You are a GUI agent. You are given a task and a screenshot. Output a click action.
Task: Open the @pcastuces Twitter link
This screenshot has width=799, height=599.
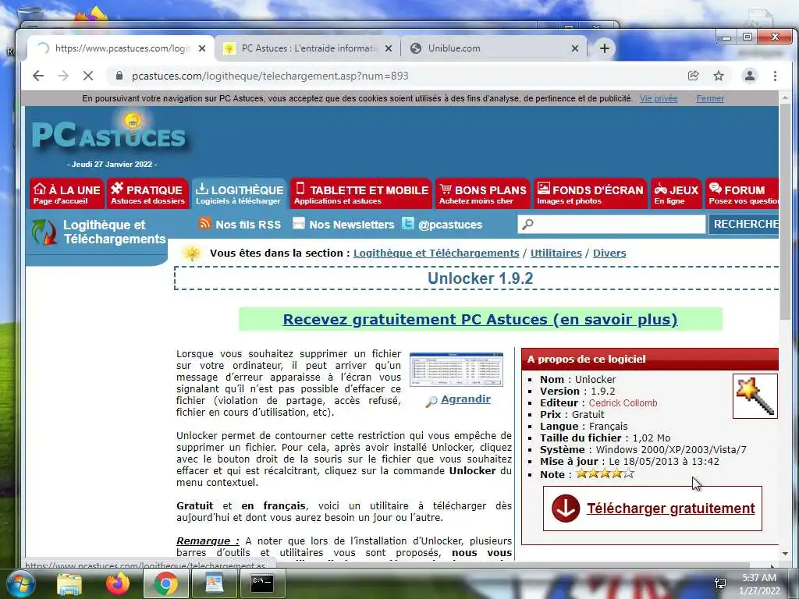(450, 224)
